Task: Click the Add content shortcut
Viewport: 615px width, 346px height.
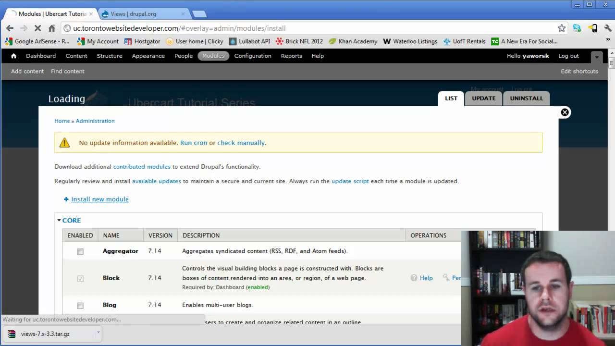Action: pos(27,71)
